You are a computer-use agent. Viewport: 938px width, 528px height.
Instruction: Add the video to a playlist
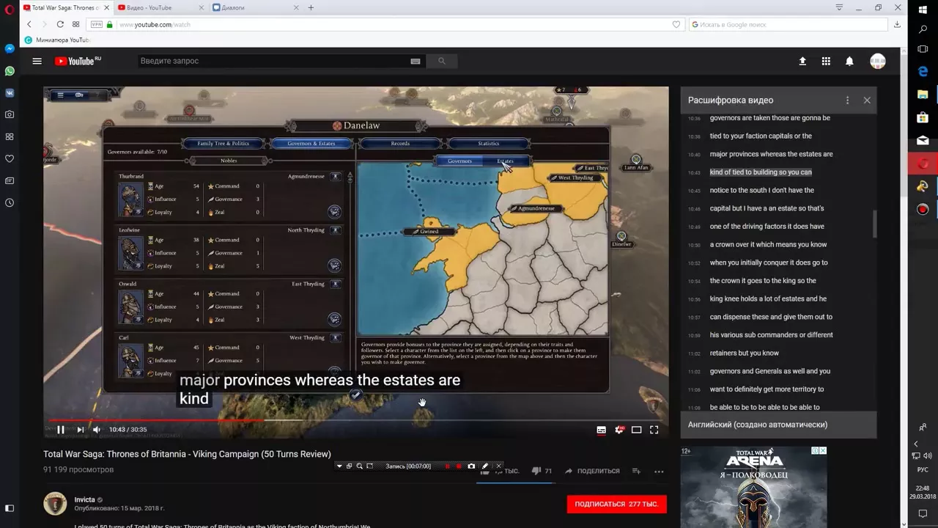point(636,471)
